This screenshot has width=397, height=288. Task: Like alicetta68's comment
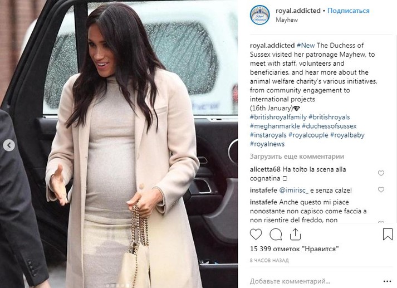point(381,173)
